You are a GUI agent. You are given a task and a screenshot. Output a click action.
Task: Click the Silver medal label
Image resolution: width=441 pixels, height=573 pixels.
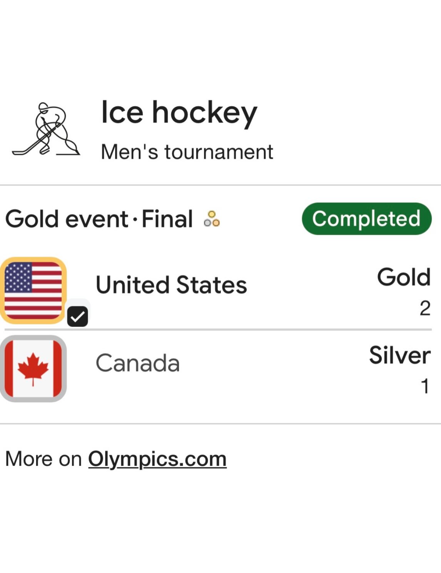[399, 355]
